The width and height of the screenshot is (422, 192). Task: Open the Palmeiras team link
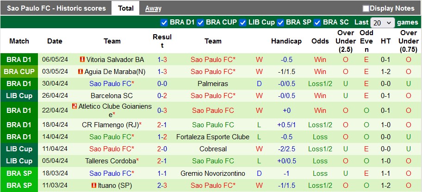(213, 84)
